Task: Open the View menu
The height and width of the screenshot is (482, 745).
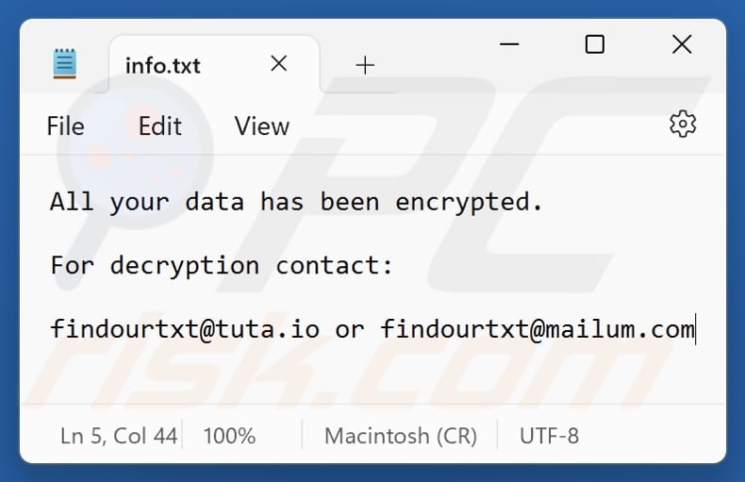Action: [261, 126]
